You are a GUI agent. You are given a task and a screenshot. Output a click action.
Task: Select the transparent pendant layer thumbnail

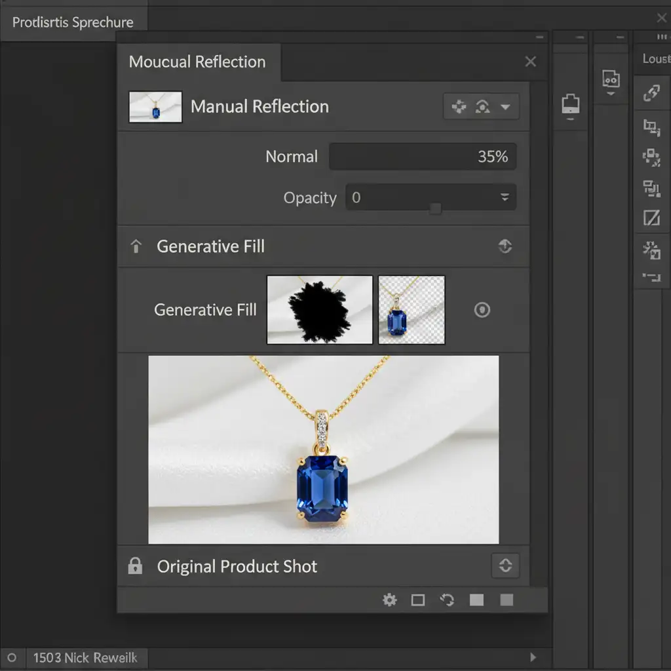[412, 310]
